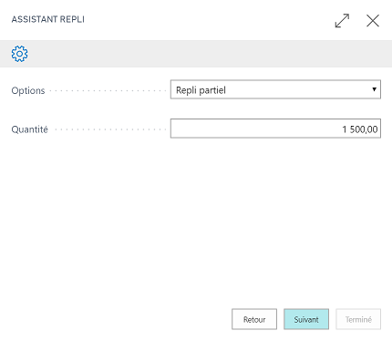
Task: Close the Assistant Repli dialog
Action: pos(373,21)
